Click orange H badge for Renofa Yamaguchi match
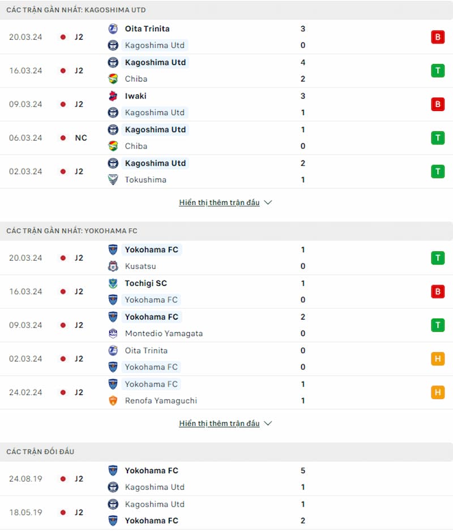Screen dimensions: 453x531 [438, 392]
